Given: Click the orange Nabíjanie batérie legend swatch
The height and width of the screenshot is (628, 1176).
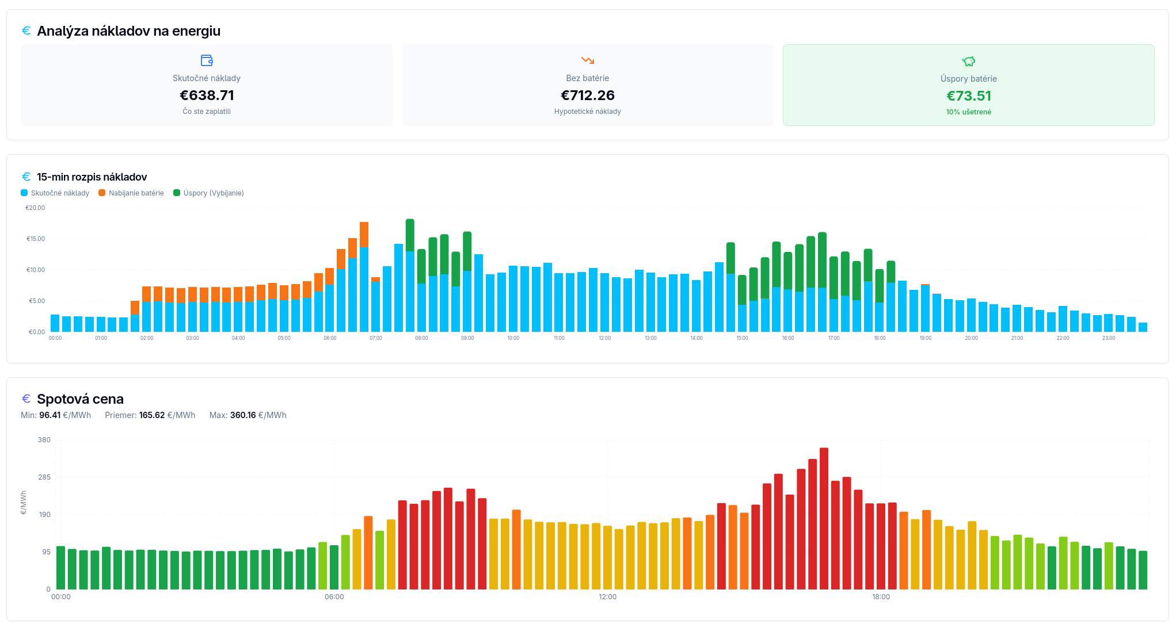Looking at the screenshot, I should [x=102, y=193].
